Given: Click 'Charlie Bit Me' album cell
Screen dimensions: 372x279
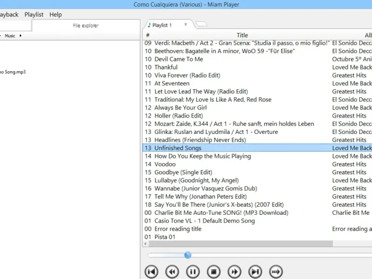Looking at the screenshot, I should point(351,213).
